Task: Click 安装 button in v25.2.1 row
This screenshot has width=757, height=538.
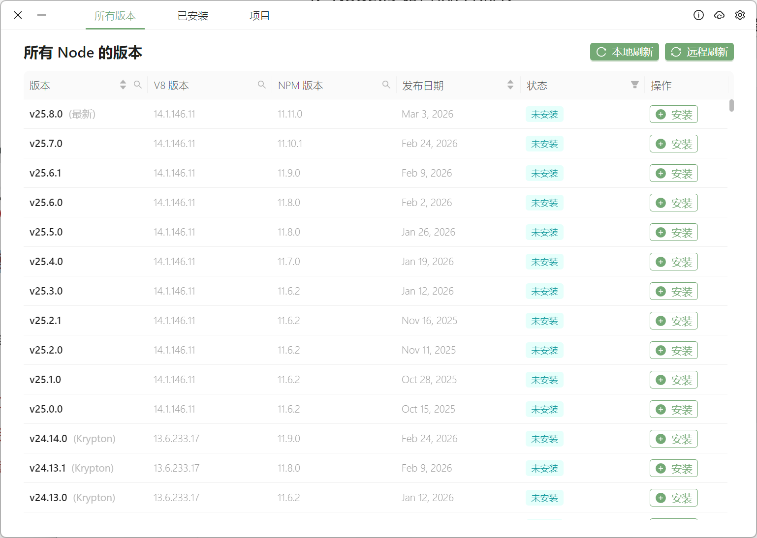Action: (x=674, y=321)
